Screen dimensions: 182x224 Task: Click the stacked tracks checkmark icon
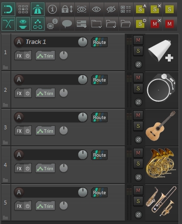82,24
